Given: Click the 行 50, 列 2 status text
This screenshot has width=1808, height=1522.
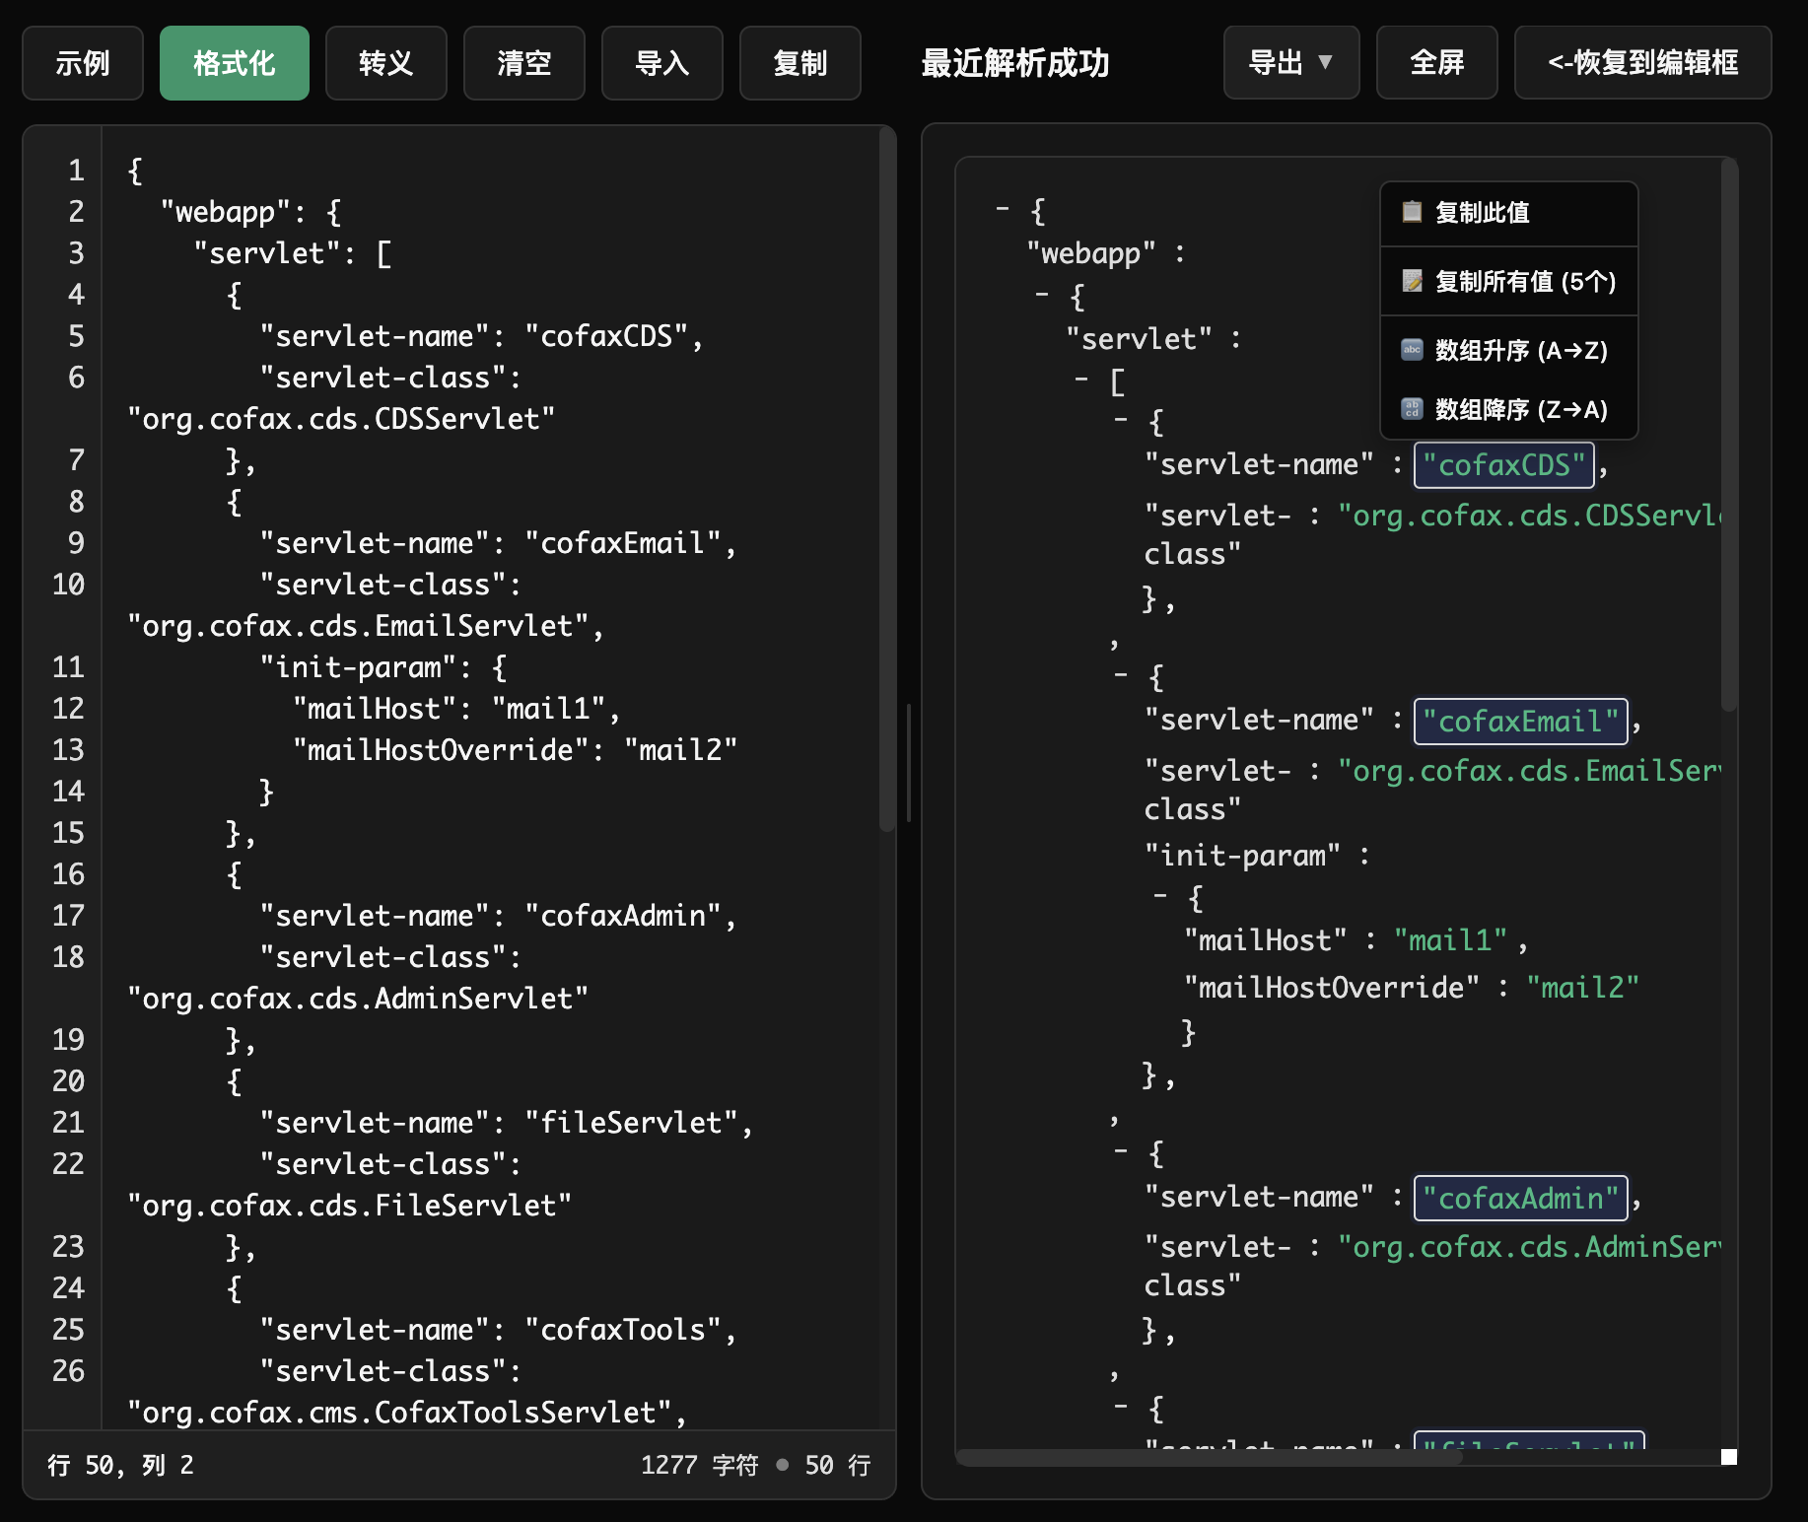Looking at the screenshot, I should 120,1465.
